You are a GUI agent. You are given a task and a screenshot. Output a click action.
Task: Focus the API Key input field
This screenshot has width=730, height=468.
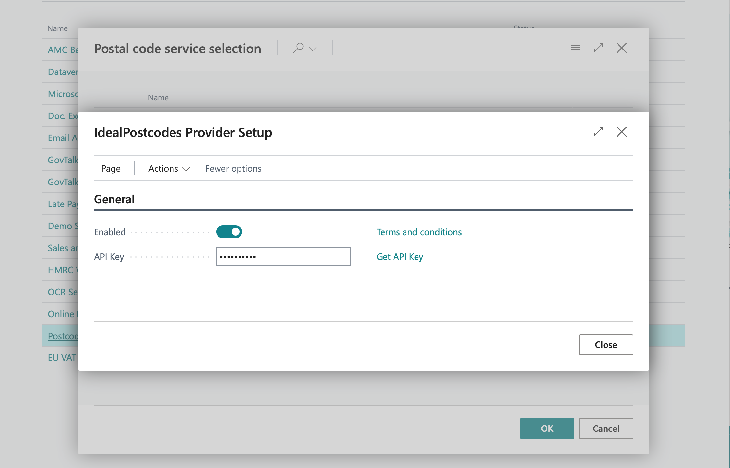(283, 256)
